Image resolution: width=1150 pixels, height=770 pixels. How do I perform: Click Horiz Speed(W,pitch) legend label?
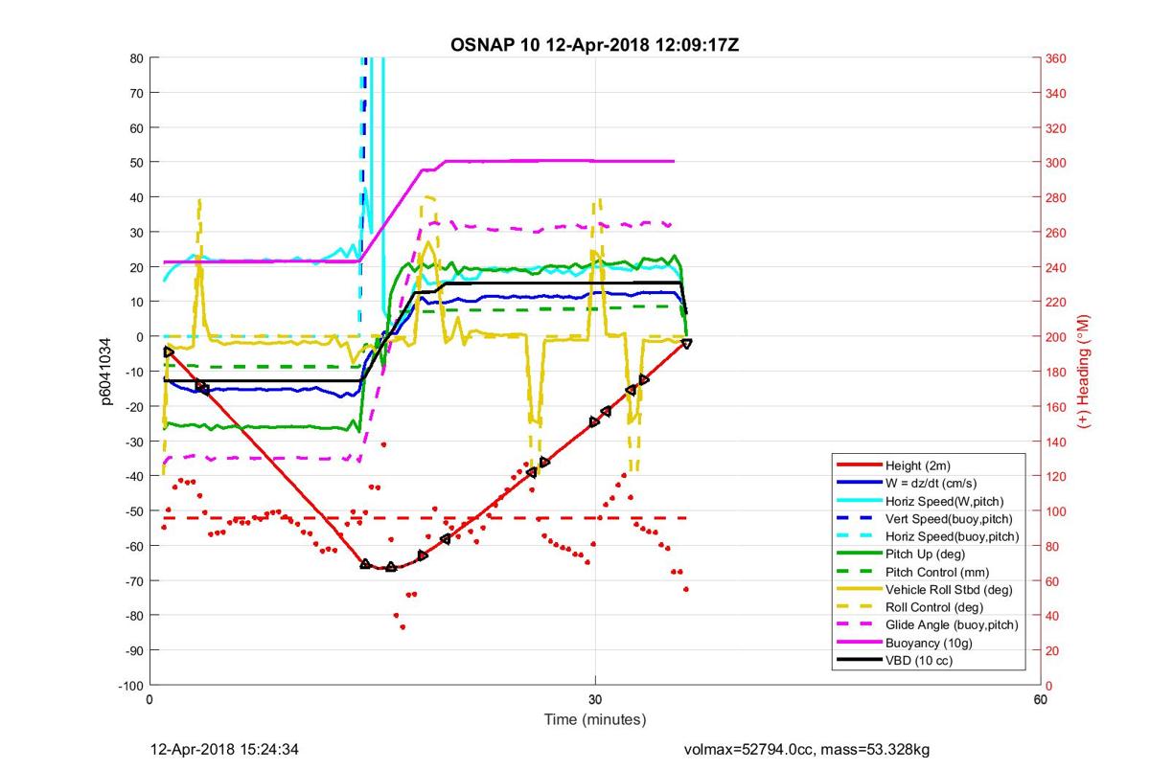pyautogui.click(x=945, y=500)
